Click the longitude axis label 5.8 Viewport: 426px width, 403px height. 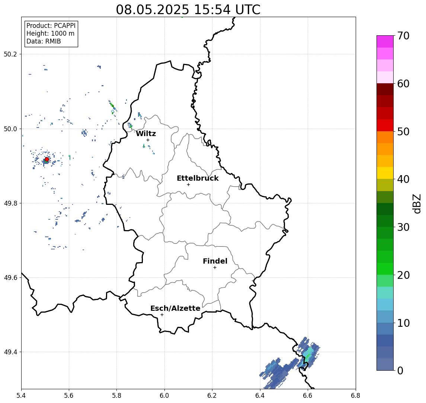(116, 396)
